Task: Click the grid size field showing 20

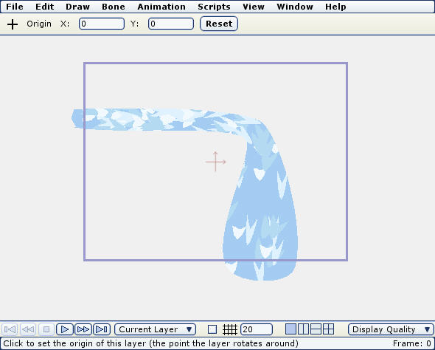Action: pos(257,329)
